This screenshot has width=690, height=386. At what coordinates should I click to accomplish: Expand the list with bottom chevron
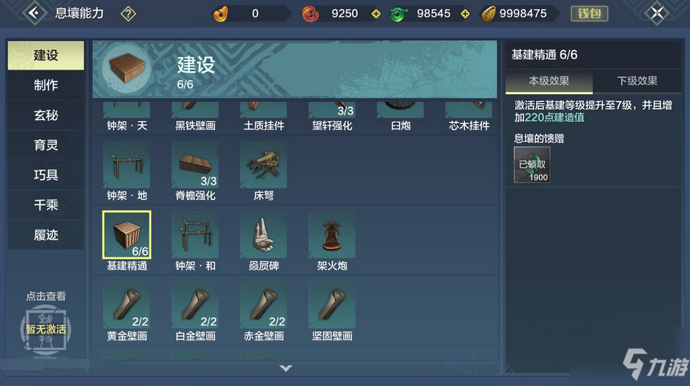pyautogui.click(x=286, y=368)
